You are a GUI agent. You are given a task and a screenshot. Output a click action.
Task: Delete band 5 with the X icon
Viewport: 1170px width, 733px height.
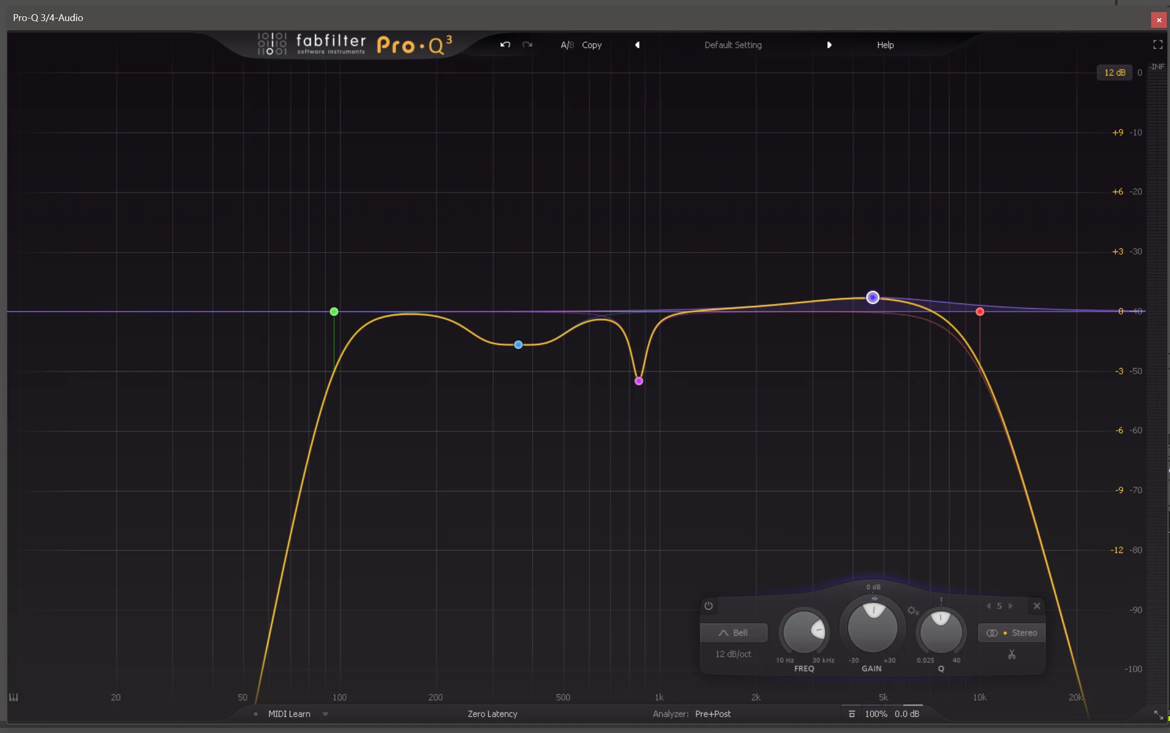tap(1037, 606)
